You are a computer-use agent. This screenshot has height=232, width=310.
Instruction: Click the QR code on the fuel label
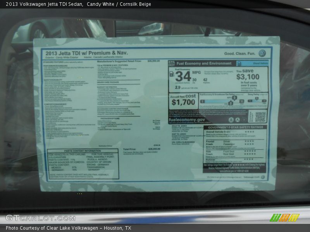point(260,116)
